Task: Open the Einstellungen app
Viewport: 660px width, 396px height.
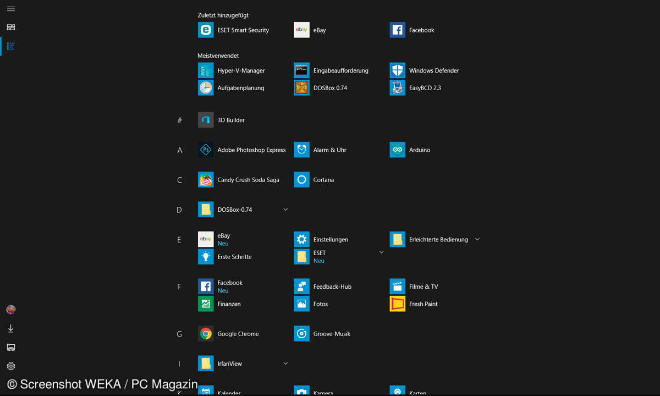Action: point(321,239)
